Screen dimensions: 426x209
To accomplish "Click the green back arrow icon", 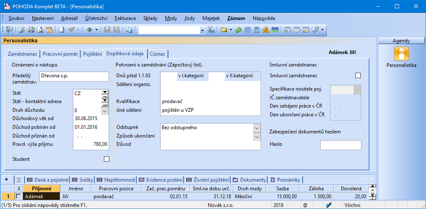I will point(90,30).
